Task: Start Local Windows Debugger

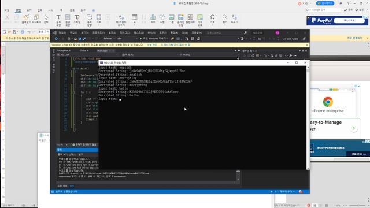Action: 153,39
